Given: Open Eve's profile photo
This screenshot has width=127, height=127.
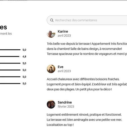Looking at the screenshot, I should point(51,69).
